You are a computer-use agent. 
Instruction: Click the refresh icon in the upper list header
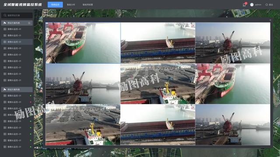[29, 23]
